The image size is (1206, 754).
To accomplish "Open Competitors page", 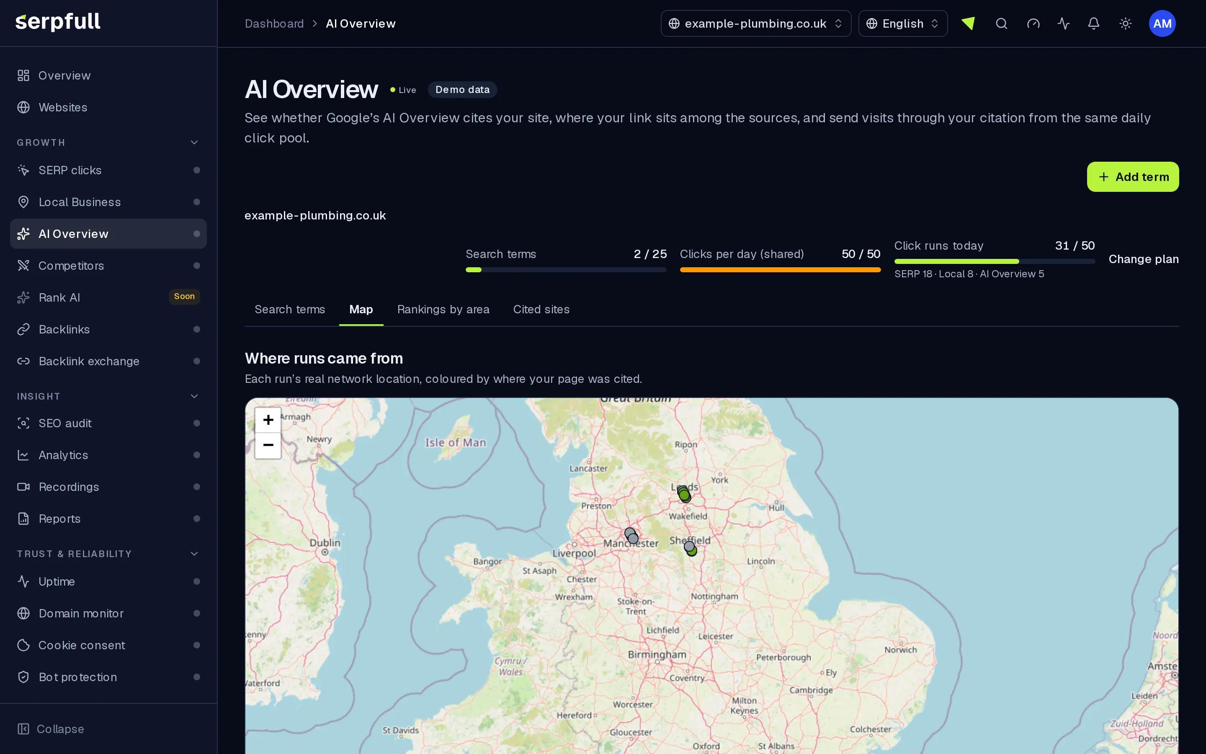I will pos(108,266).
